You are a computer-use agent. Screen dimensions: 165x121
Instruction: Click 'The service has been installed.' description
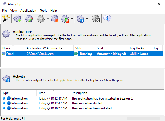92,108
